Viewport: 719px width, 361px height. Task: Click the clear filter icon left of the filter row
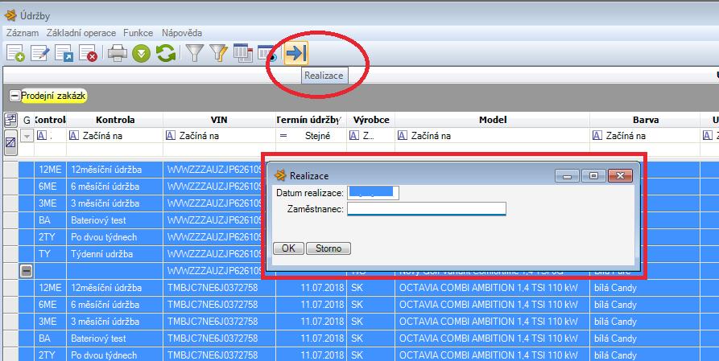click(10, 142)
